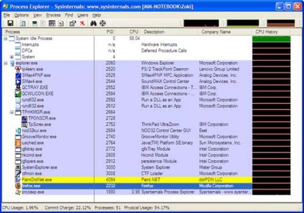Click the binoculars Find handle icon
The image size is (304, 213).
click(x=94, y=23)
